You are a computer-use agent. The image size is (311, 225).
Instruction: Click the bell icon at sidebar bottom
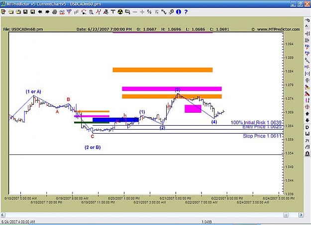click(307, 153)
